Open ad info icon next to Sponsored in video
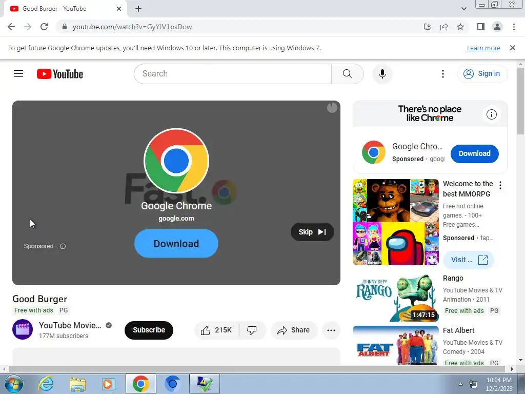The height and width of the screenshot is (394, 525). coord(63,246)
